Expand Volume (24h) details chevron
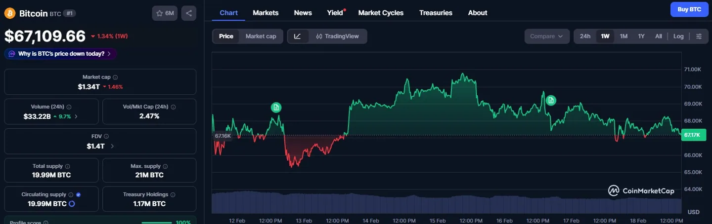The height and width of the screenshot is (224, 712). pos(76,116)
